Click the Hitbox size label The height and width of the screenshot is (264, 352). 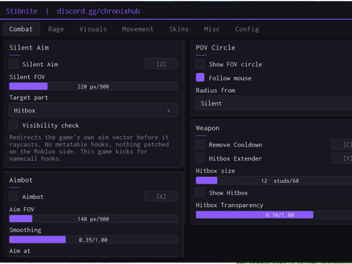(x=215, y=171)
